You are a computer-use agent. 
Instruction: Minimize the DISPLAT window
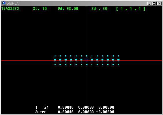pos(149,3)
